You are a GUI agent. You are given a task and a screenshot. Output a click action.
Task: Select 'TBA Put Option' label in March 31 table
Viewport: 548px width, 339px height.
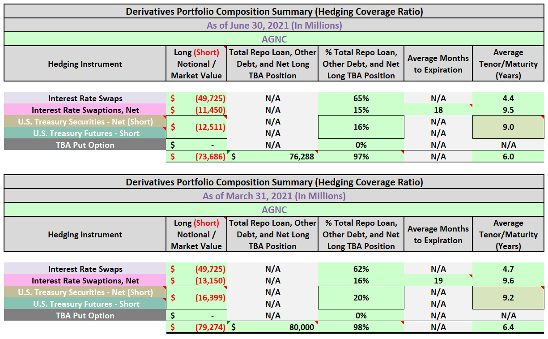(x=85, y=316)
